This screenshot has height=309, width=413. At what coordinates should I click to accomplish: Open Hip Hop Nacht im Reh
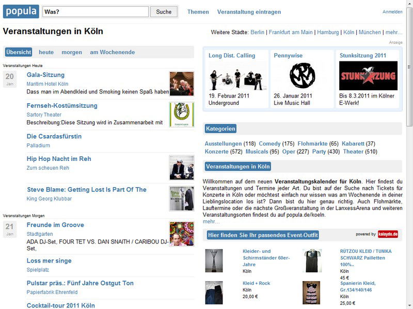tap(59, 159)
